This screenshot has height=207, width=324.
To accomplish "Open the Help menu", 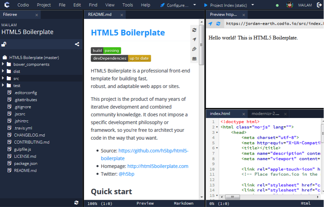I will click(x=145, y=5).
